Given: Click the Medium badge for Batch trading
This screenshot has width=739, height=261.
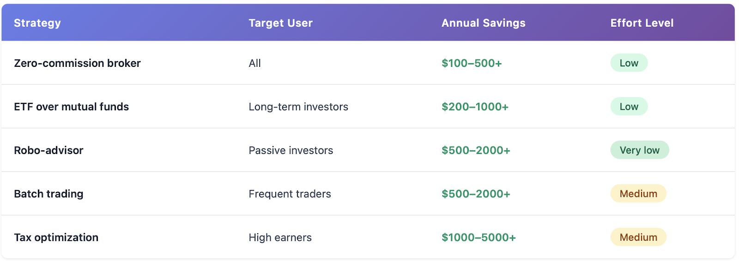Looking at the screenshot, I should click(x=638, y=194).
